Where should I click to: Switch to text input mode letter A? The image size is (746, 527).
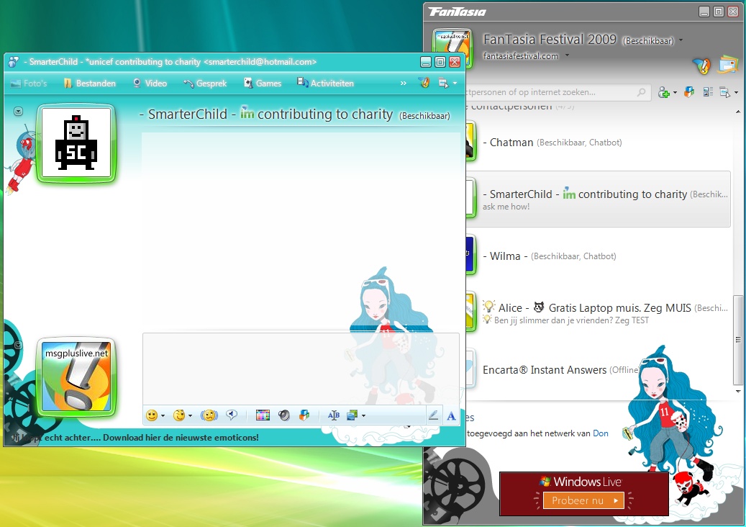[x=451, y=416]
